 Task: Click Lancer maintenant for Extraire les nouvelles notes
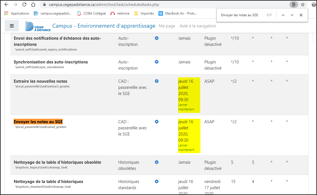tap(186, 107)
